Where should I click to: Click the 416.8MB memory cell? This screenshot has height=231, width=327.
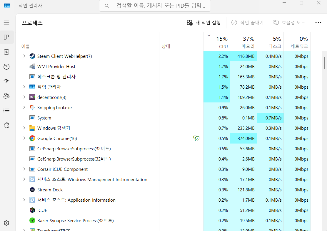[x=243, y=56]
